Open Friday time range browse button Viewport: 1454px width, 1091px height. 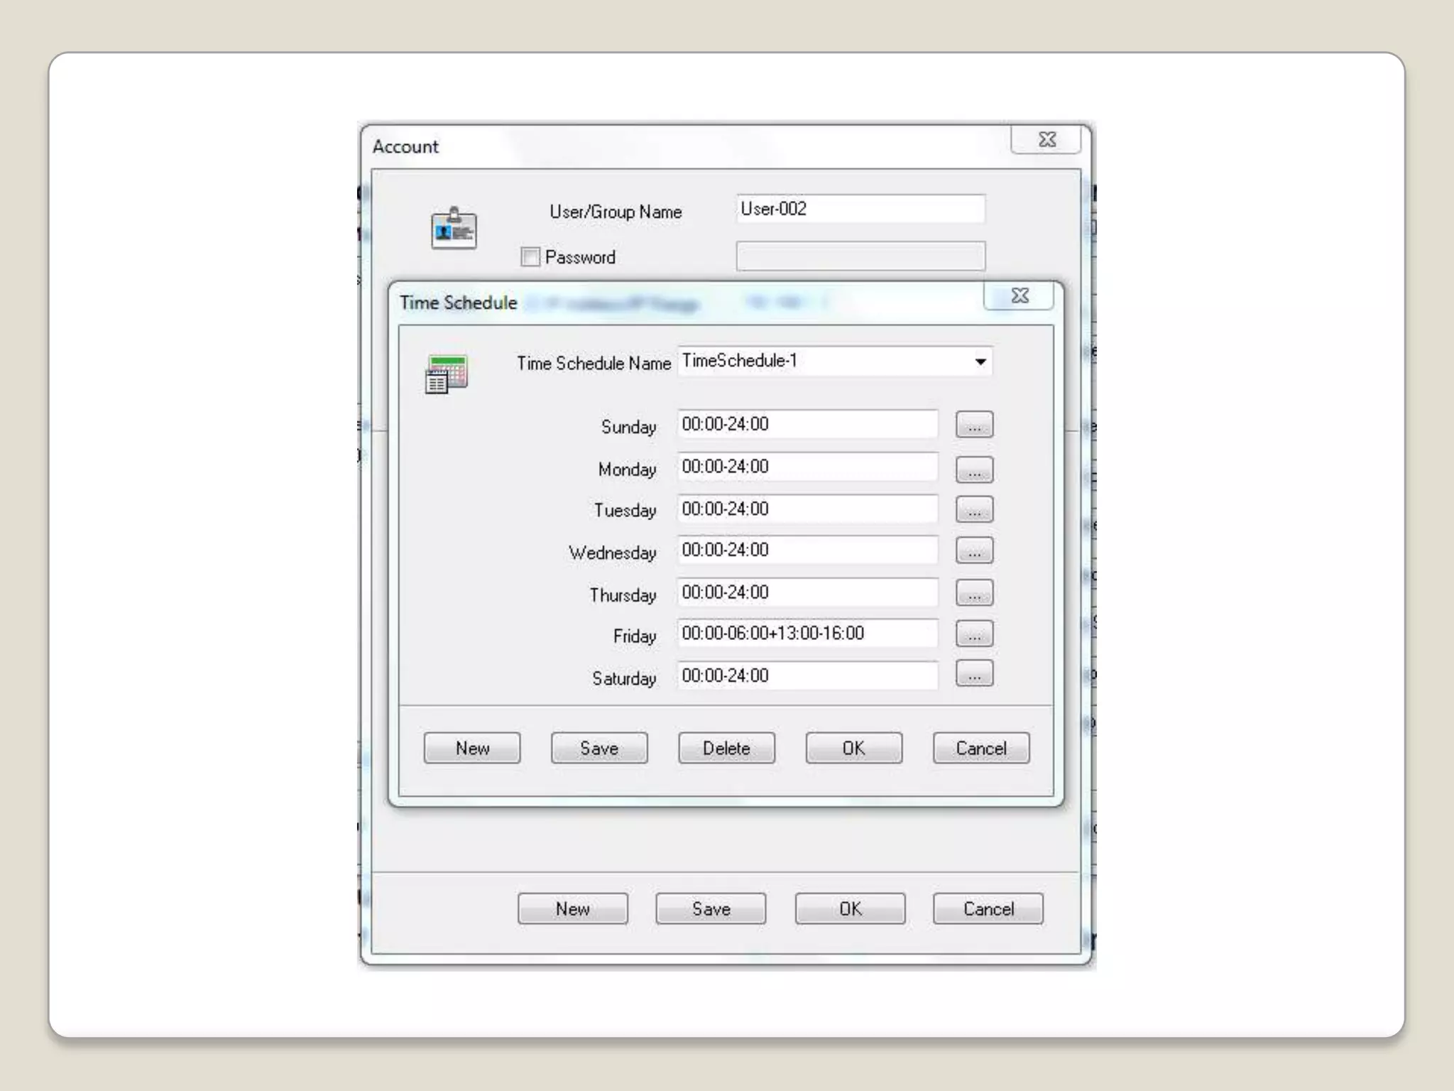974,634
